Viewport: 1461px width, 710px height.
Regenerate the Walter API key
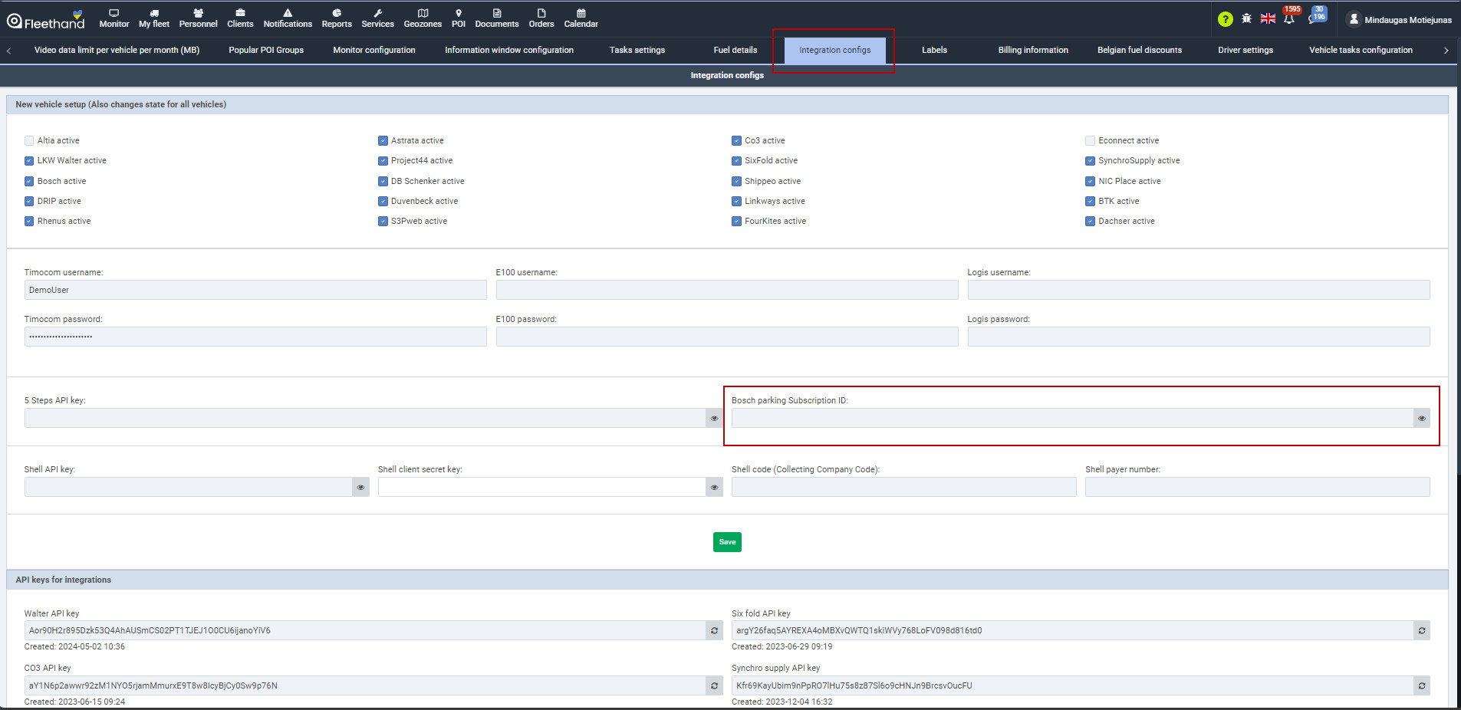[x=714, y=630]
